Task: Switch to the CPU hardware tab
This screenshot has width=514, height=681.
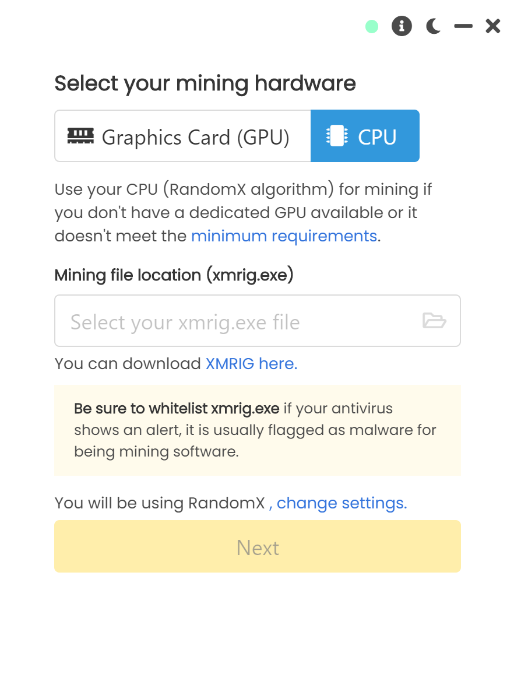Action: (365, 136)
